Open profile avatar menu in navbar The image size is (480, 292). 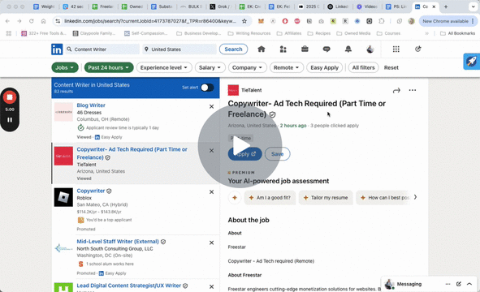click(370, 49)
